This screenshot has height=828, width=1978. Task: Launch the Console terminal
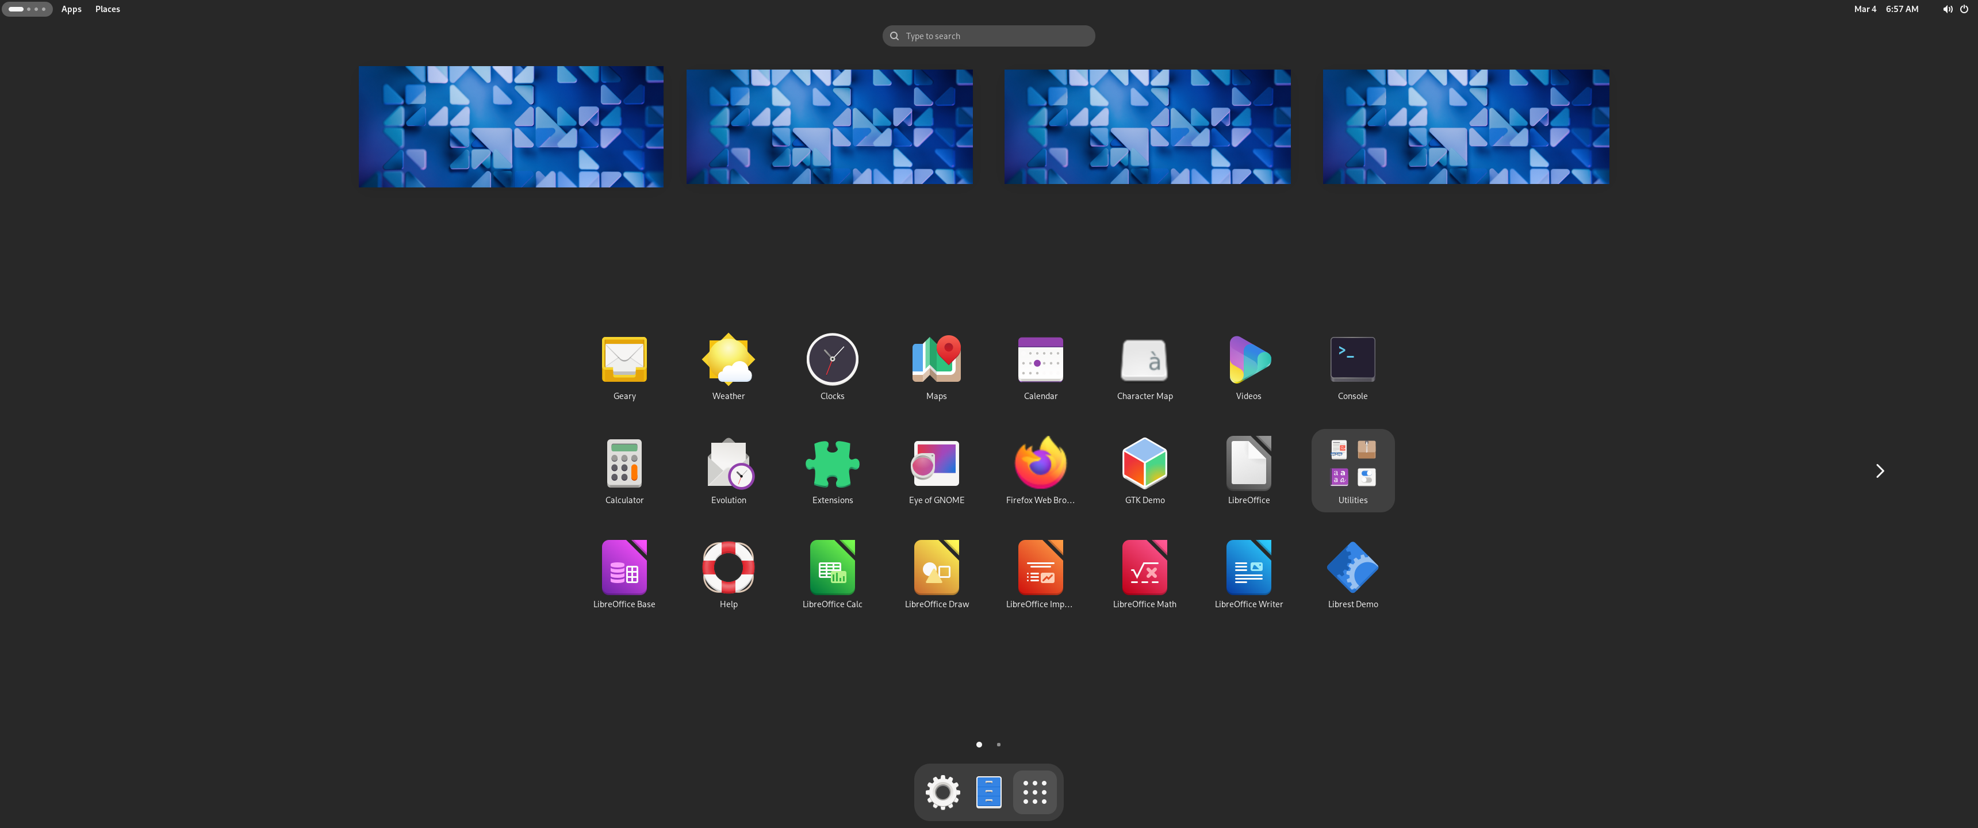point(1351,359)
